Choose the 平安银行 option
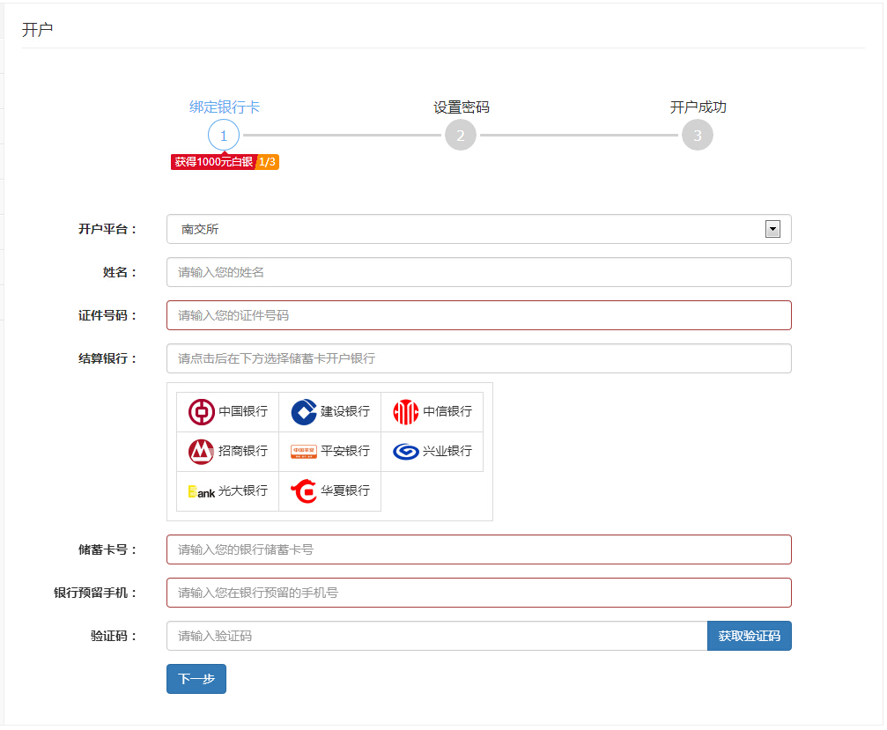Viewport: 887px width, 730px height. click(329, 451)
